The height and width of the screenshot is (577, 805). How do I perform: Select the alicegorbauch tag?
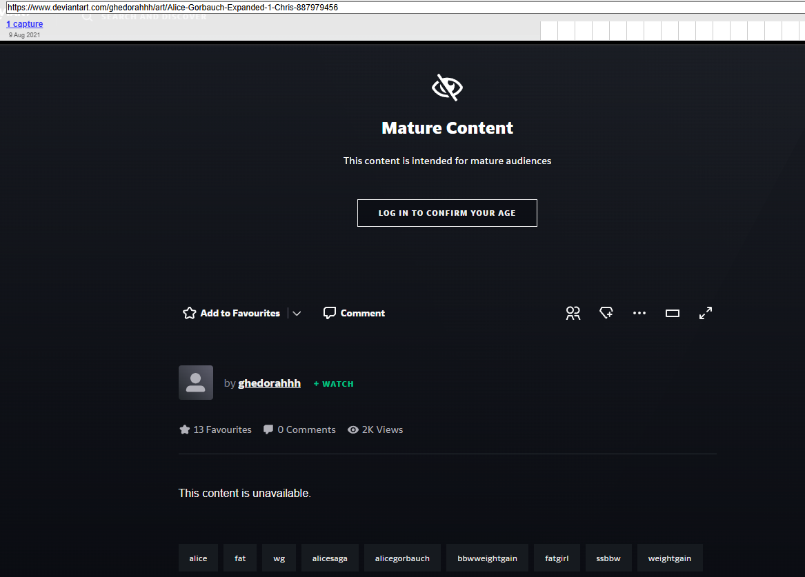[x=402, y=558]
